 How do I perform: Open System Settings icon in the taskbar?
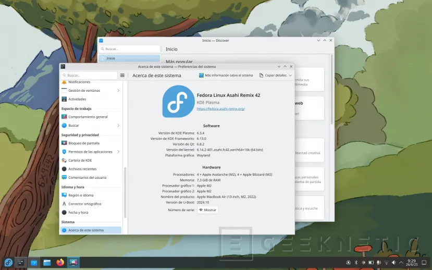point(21,262)
